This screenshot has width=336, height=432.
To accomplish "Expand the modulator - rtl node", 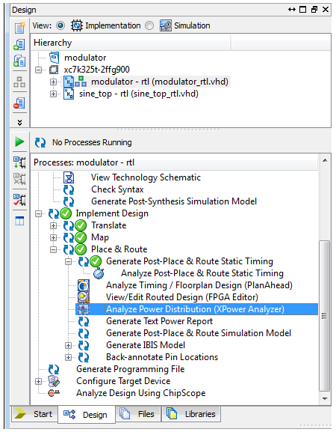I will coord(53,82).
